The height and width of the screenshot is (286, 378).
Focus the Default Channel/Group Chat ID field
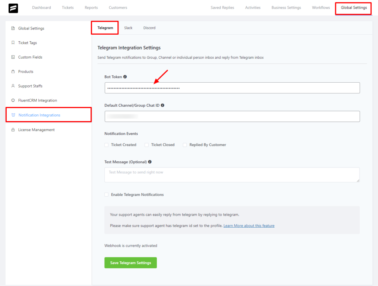232,116
